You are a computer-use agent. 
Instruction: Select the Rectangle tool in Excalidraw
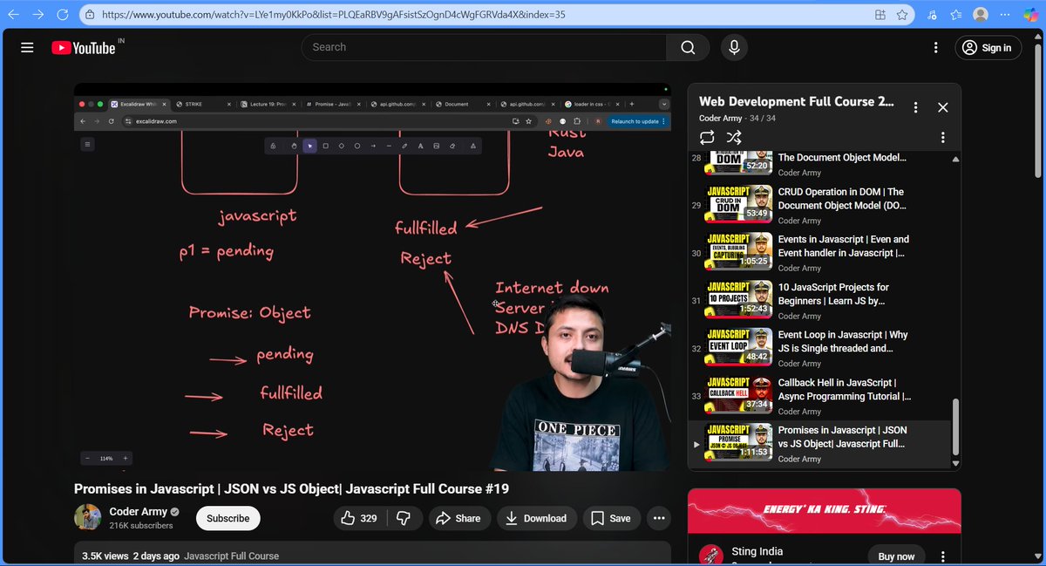(326, 146)
